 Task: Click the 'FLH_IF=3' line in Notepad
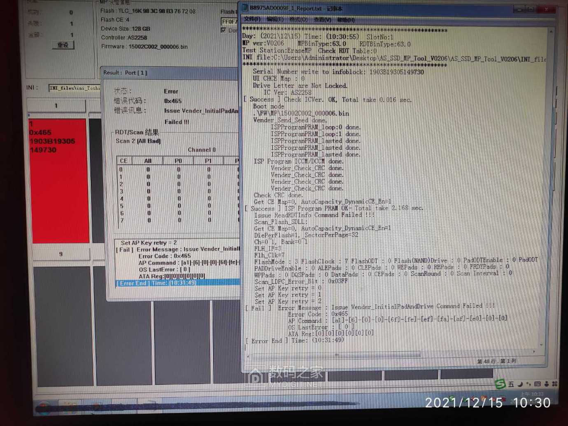pos(268,248)
